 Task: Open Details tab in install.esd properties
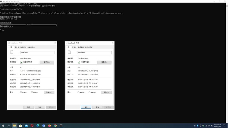point(81,47)
